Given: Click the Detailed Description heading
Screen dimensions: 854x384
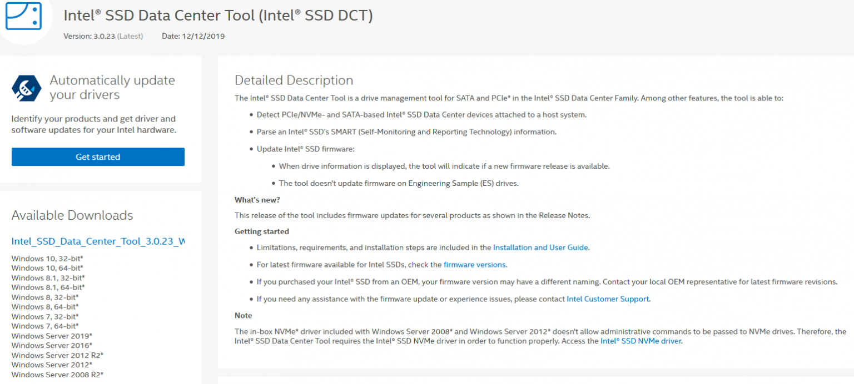Looking at the screenshot, I should pyautogui.click(x=294, y=80).
